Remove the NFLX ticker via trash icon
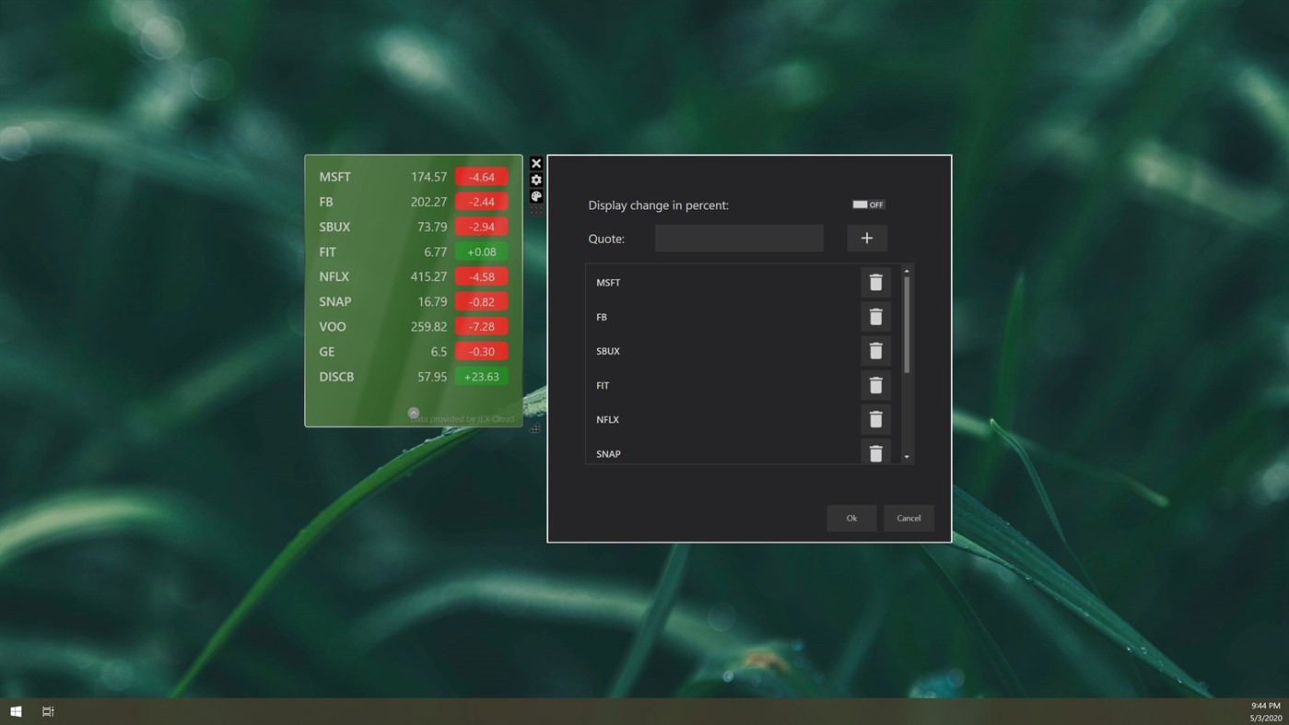Viewport: 1289px width, 725px height. [x=875, y=419]
